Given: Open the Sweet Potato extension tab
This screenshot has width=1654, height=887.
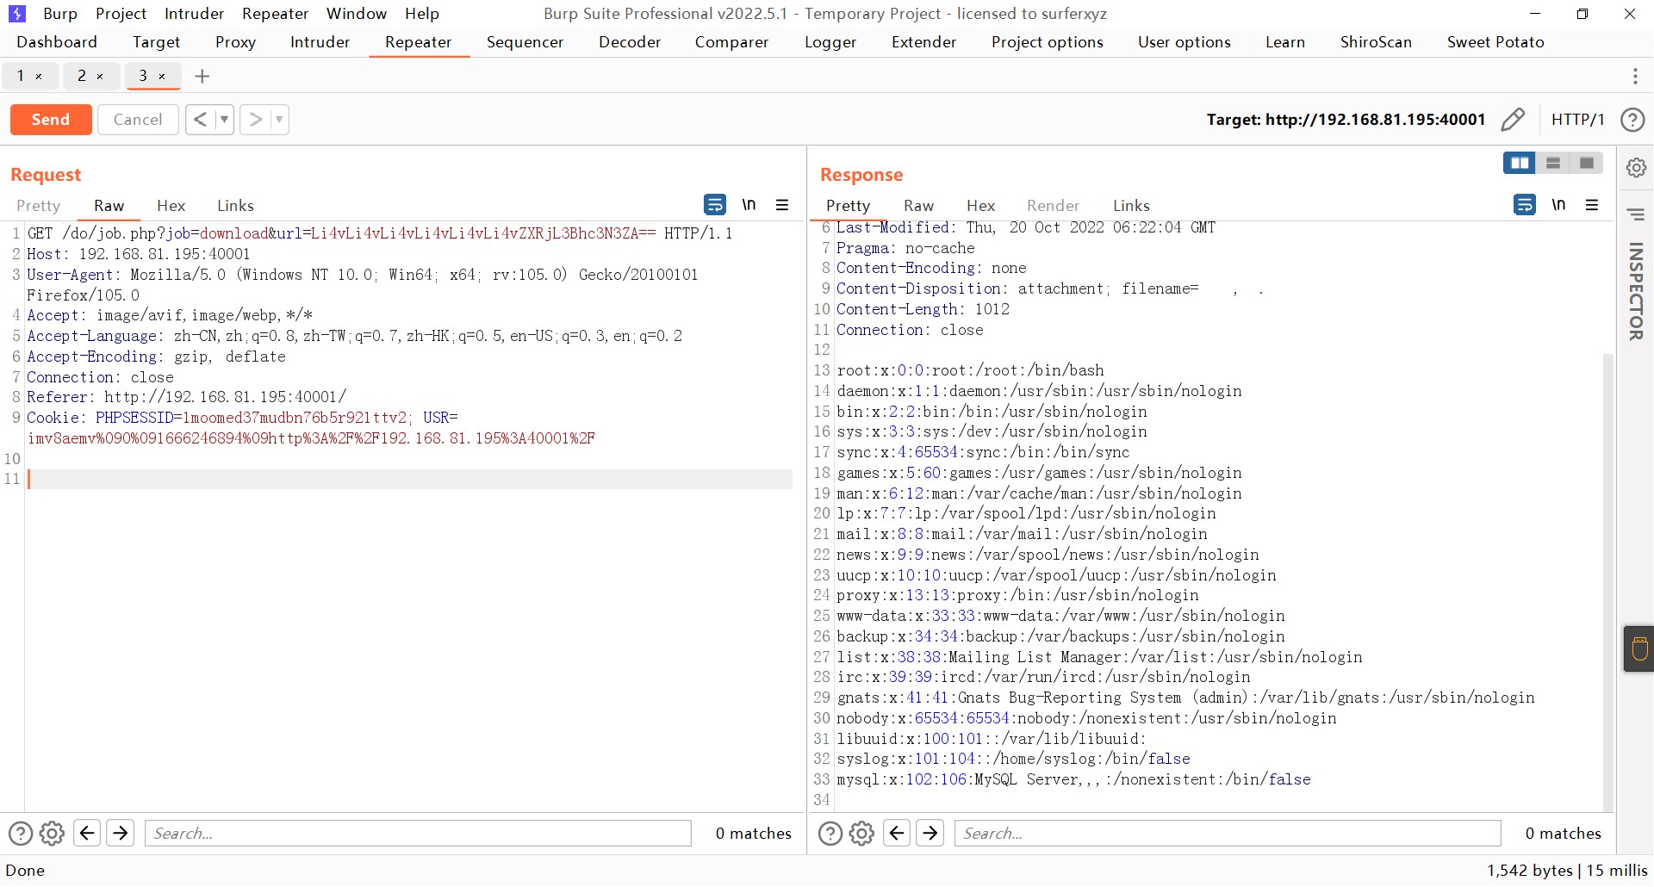Looking at the screenshot, I should 1495,42.
